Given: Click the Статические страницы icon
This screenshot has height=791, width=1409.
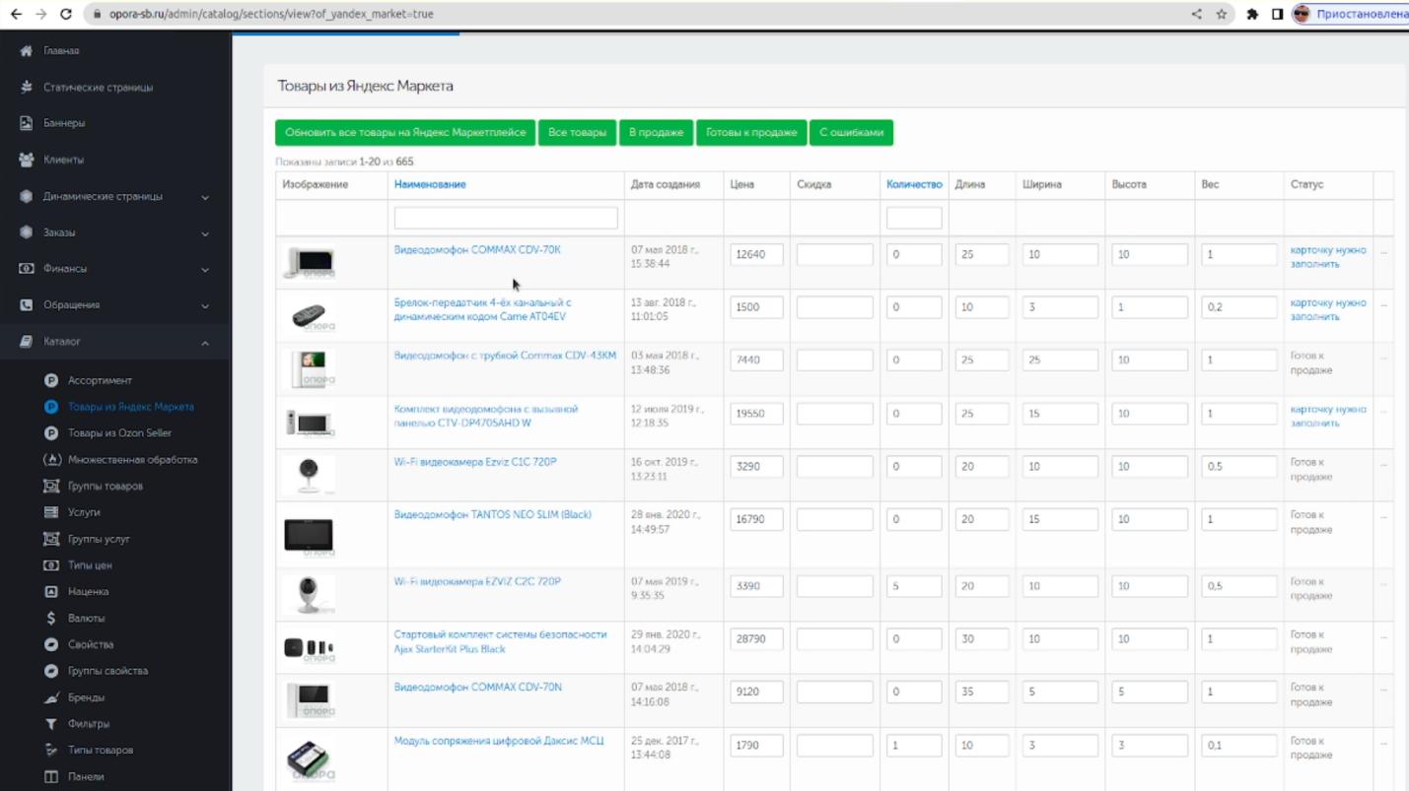Looking at the screenshot, I should coord(27,88).
